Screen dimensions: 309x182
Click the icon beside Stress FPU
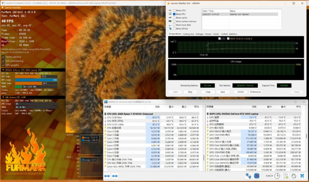click(170, 14)
